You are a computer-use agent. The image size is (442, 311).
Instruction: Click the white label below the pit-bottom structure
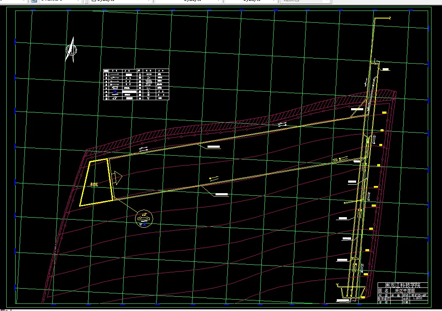(x=343, y=301)
